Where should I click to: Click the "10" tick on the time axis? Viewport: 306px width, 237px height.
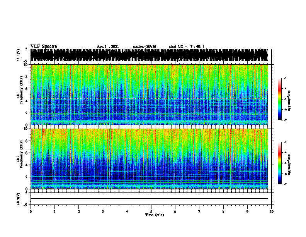click(272, 211)
